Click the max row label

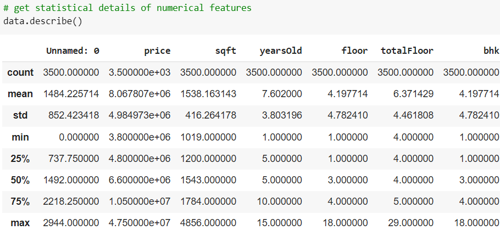(20, 223)
